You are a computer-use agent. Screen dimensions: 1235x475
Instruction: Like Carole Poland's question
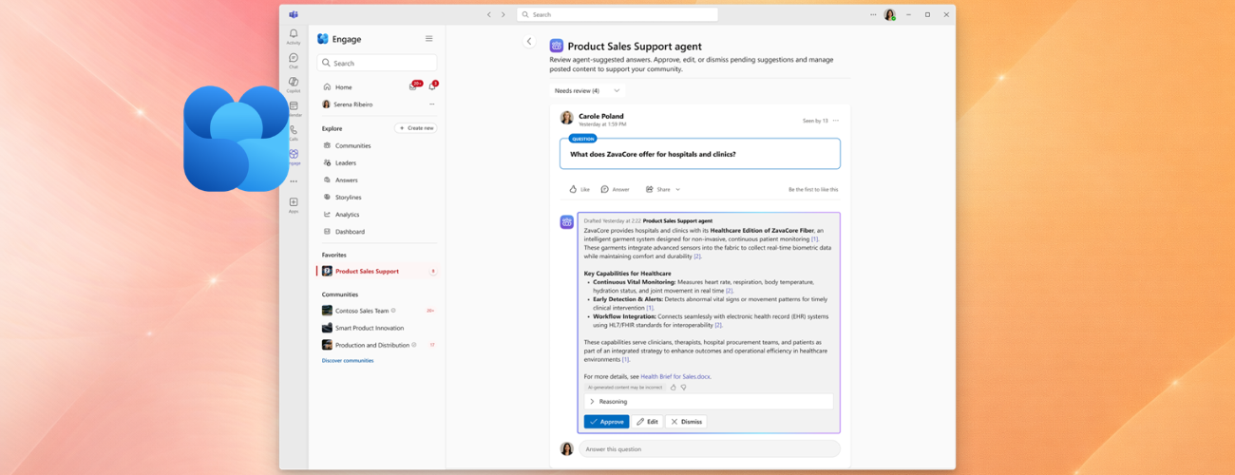tap(579, 189)
